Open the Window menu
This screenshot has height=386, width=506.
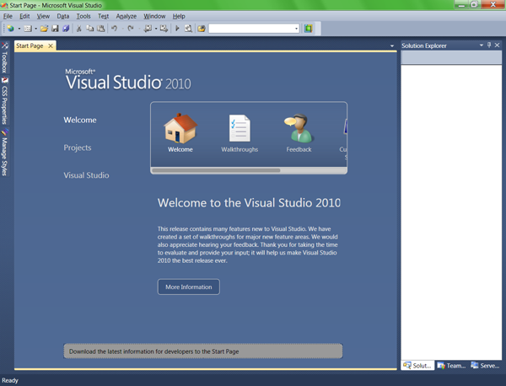pyautogui.click(x=154, y=16)
